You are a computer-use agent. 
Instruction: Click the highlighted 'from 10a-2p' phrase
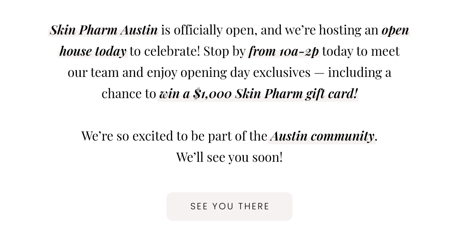(x=283, y=51)
